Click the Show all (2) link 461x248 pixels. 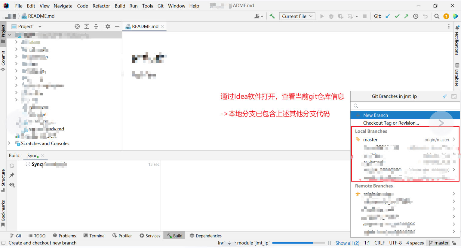(347, 243)
